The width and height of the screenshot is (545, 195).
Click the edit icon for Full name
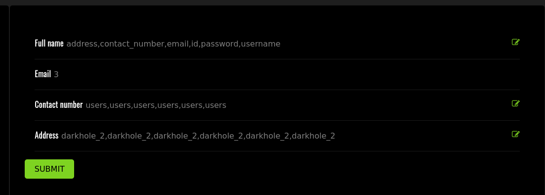click(x=515, y=42)
